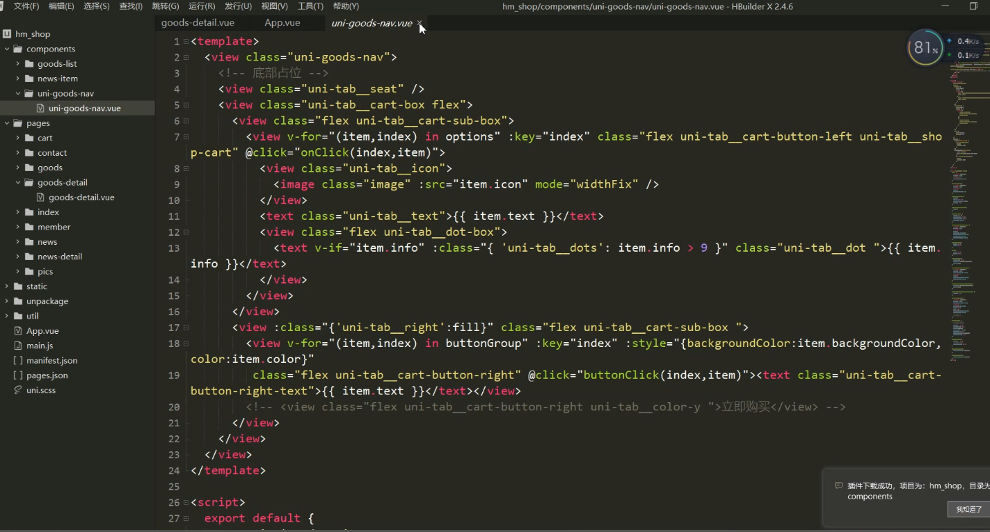Click the uni-goods-nav.vue file icon in tree
The height and width of the screenshot is (532, 990).
coord(40,108)
